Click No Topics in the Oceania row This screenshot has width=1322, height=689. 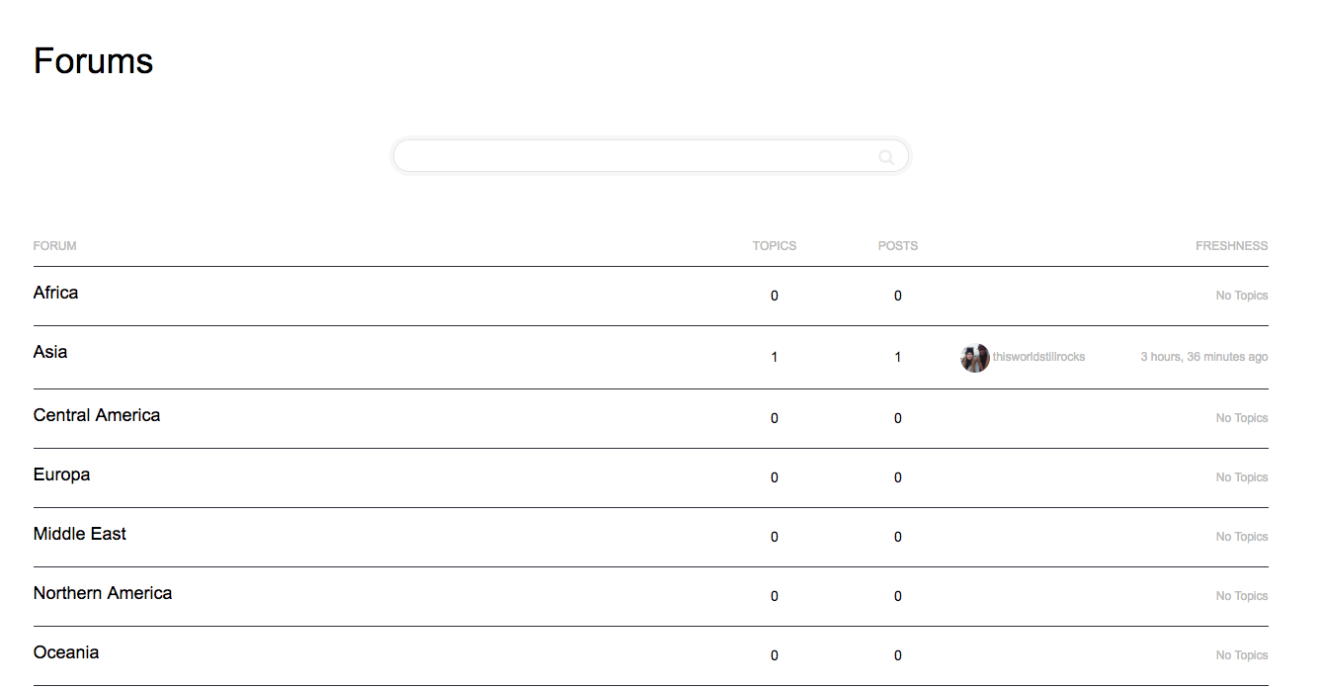click(x=1241, y=655)
